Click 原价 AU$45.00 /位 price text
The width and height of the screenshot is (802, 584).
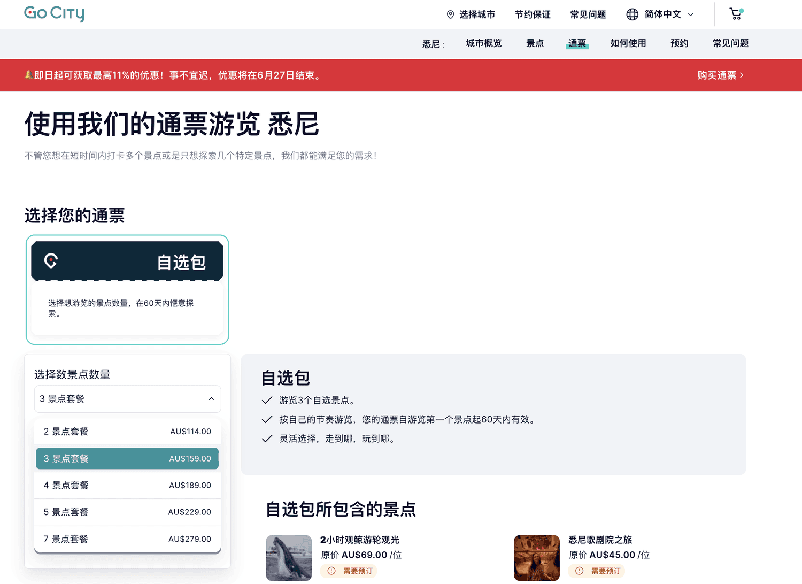pyautogui.click(x=609, y=555)
